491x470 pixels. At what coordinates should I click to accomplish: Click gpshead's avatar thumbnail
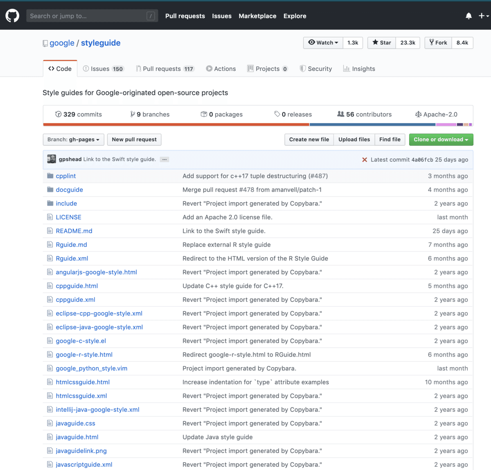coord(52,159)
